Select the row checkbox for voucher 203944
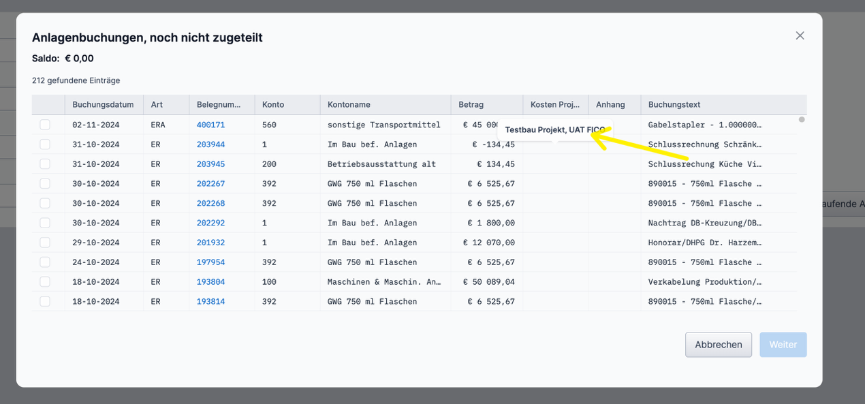 point(45,144)
